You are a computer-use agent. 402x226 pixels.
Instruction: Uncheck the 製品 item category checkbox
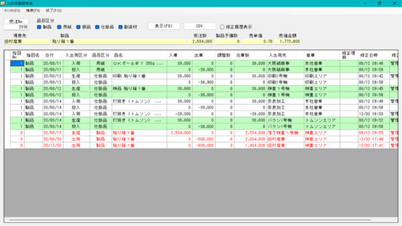tap(39, 27)
